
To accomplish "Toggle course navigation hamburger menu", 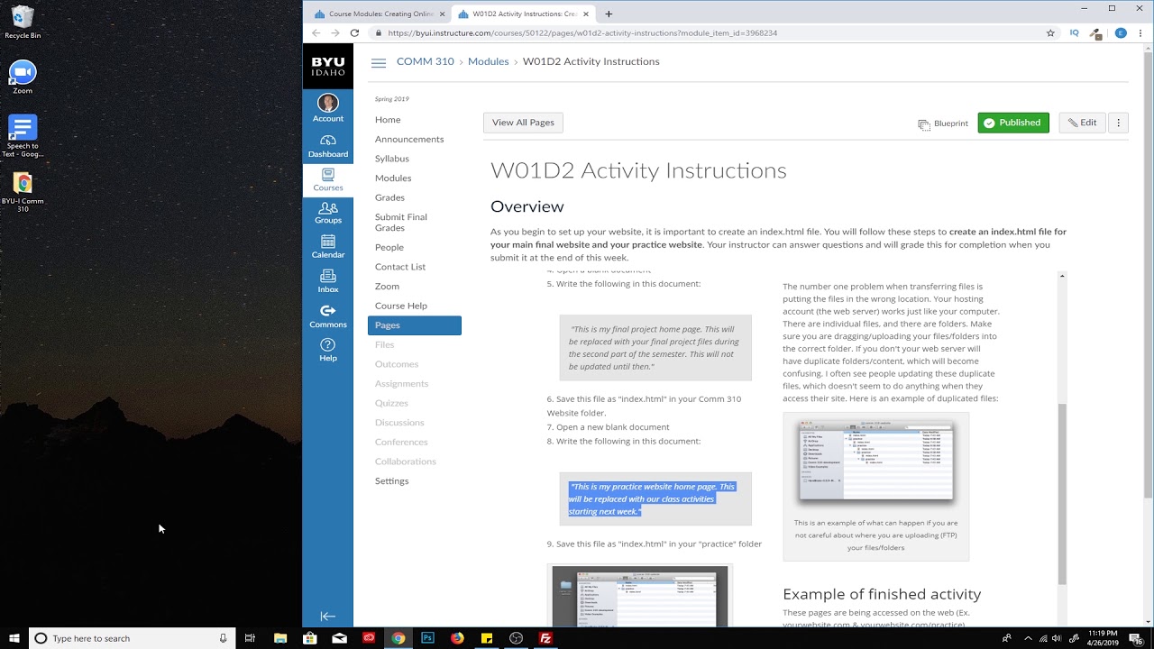I will click(x=379, y=62).
